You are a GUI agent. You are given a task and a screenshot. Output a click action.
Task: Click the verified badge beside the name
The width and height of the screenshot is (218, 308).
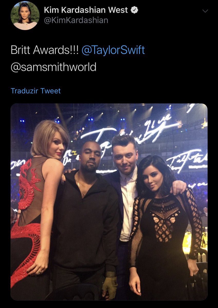[x=135, y=10]
